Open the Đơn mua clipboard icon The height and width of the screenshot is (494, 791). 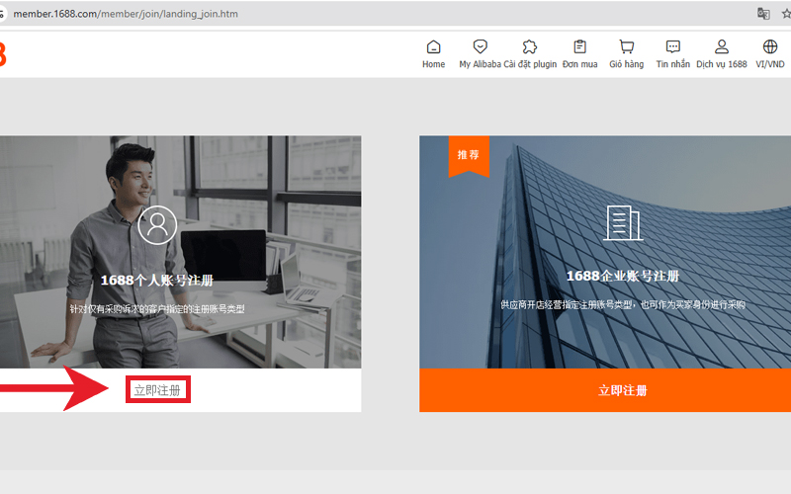[580, 46]
